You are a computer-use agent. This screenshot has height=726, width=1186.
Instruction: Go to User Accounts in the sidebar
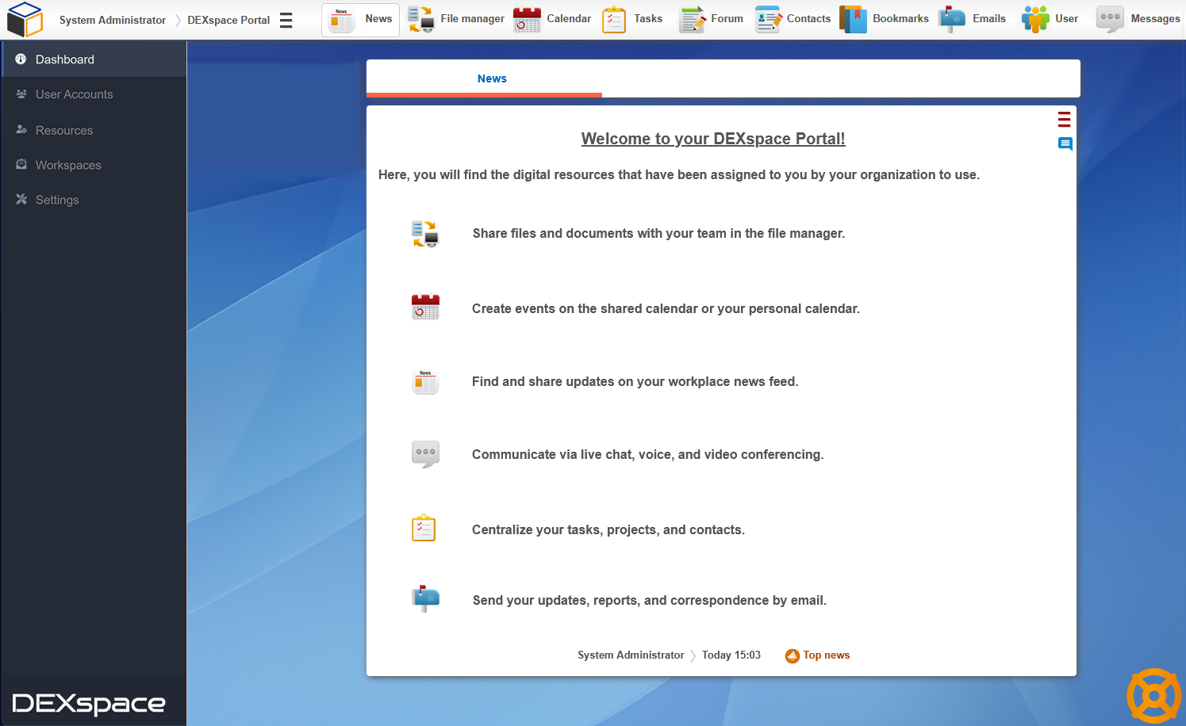(94, 94)
